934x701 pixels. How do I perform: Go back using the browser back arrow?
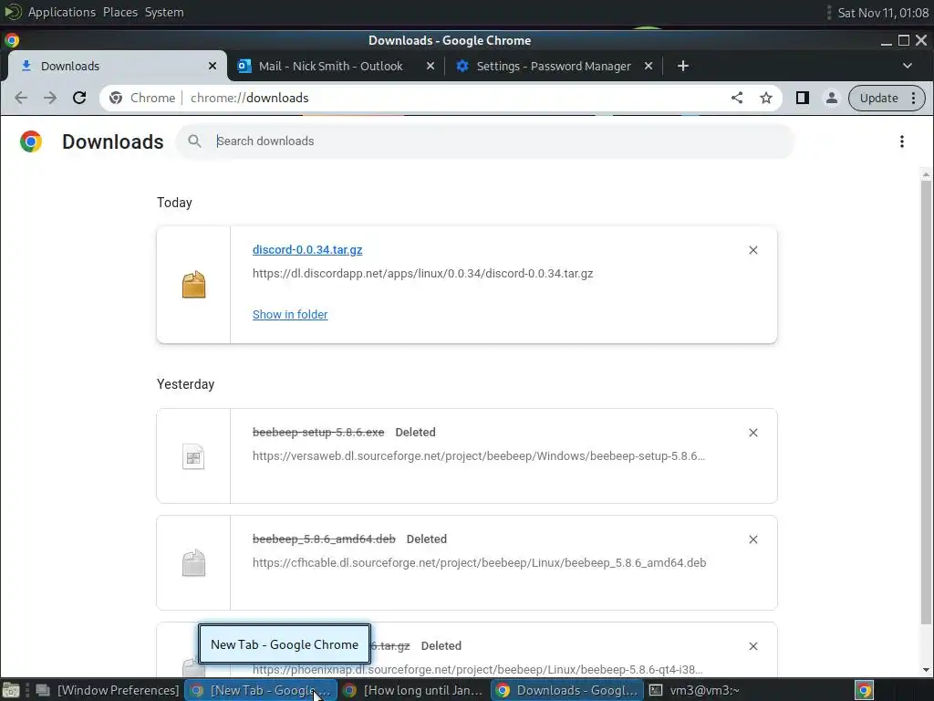click(21, 98)
